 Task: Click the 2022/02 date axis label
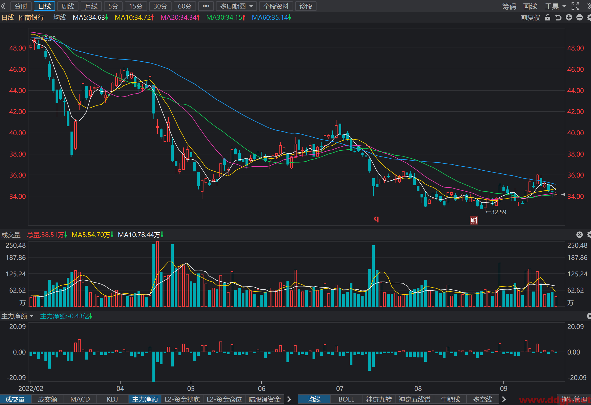(31, 388)
